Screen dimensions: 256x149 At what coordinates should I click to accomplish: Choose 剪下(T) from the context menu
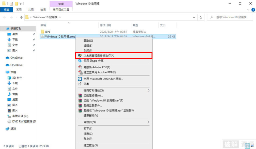88,129
